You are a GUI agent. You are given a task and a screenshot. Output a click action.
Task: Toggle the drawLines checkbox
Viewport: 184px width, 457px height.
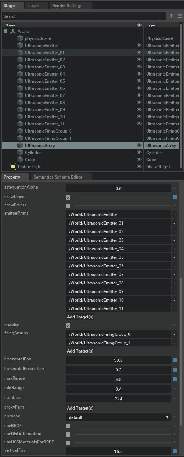68,197
